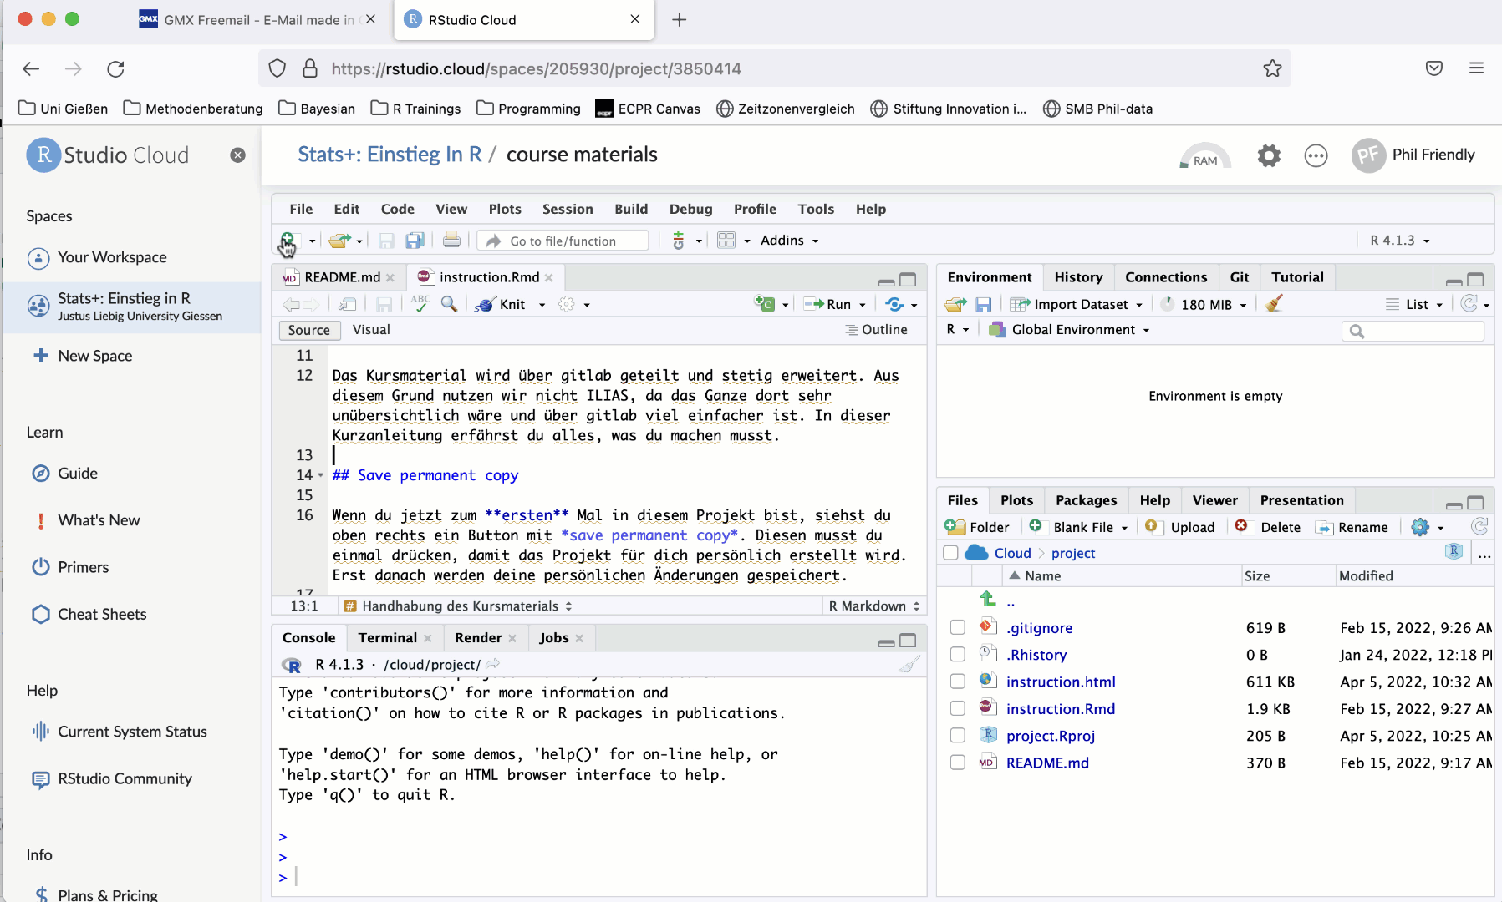1502x902 pixels.
Task: Click the Show in new window icon
Action: tap(348, 305)
